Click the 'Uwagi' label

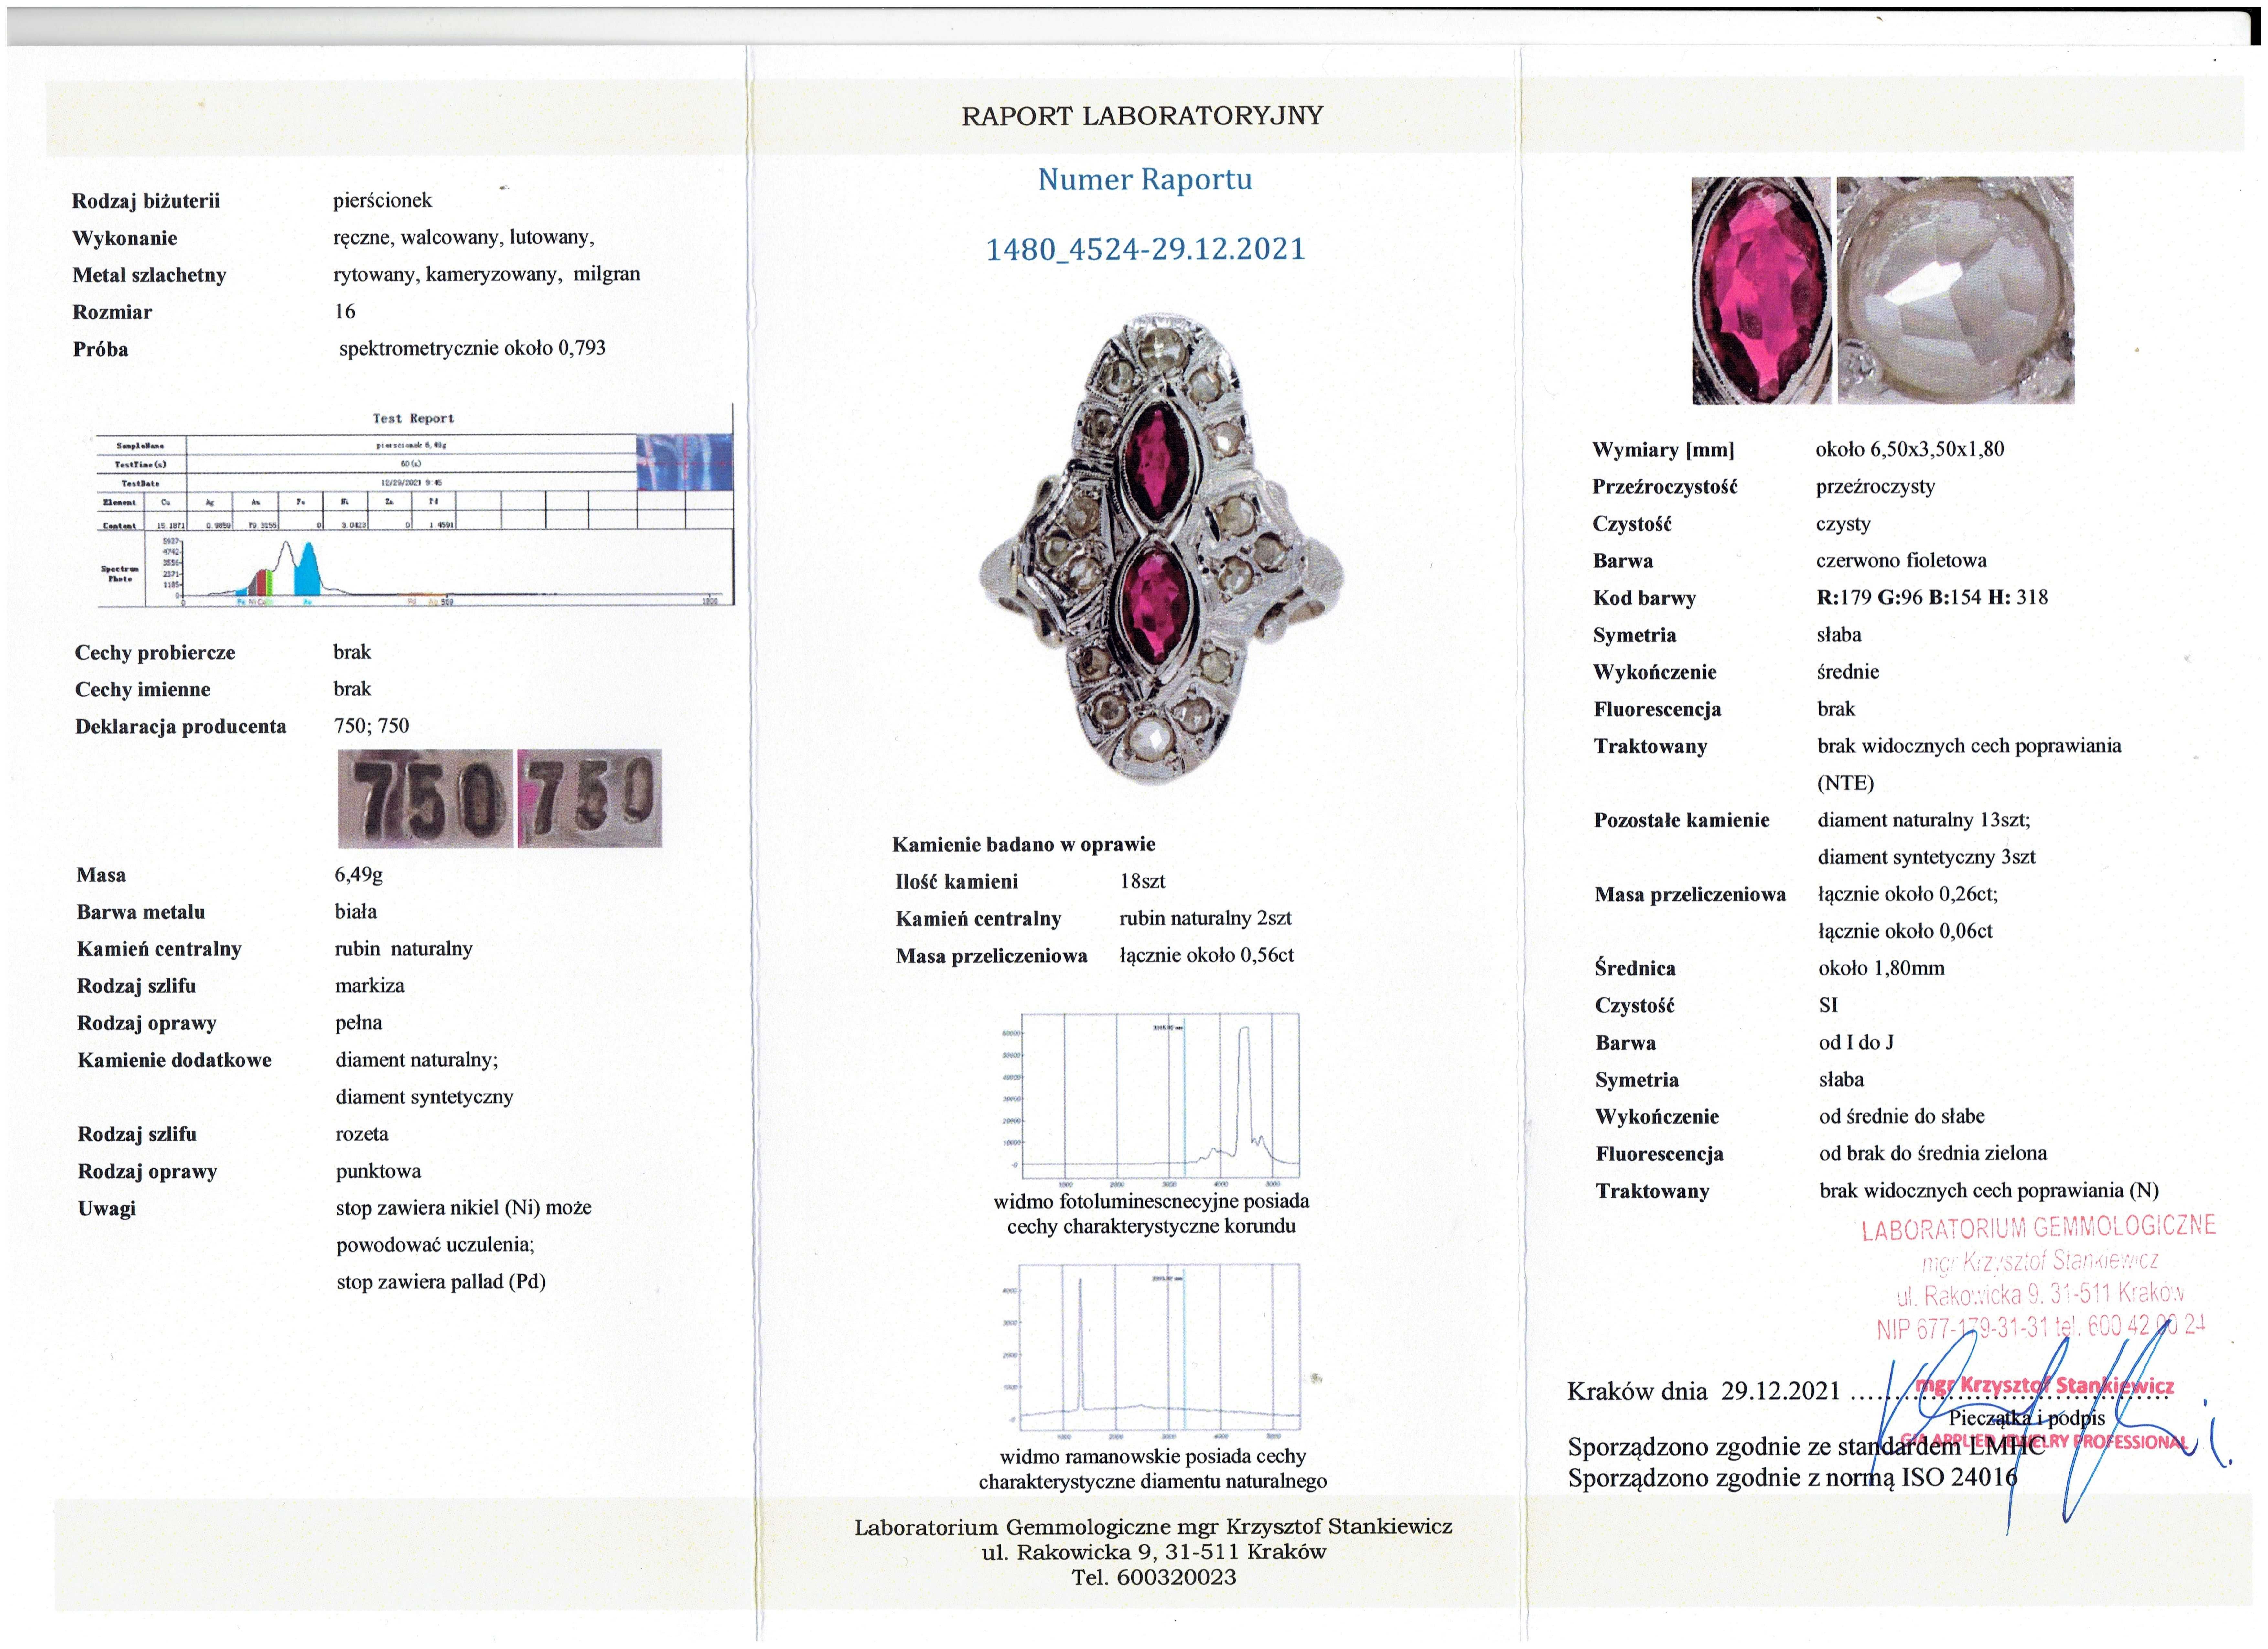click(107, 1209)
